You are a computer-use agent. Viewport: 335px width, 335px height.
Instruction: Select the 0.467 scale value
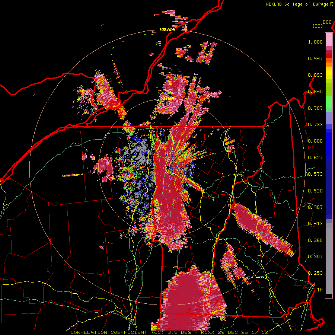click(x=315, y=207)
